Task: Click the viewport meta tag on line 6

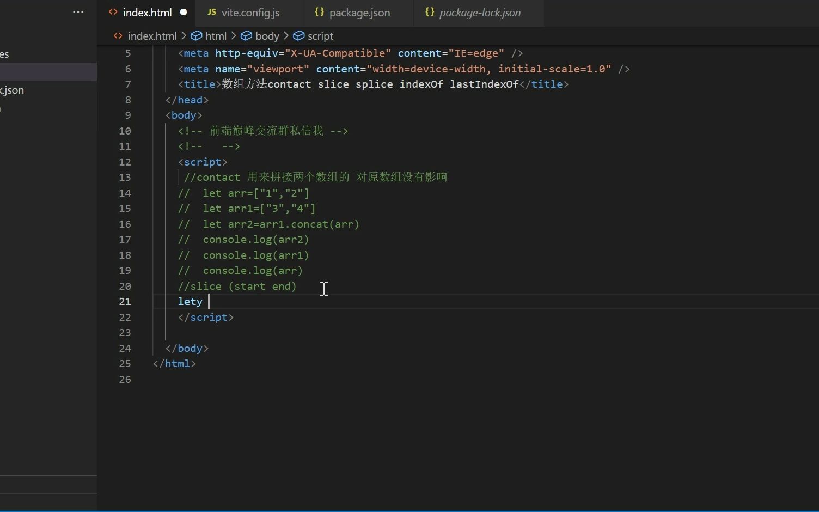Action: tap(404, 69)
